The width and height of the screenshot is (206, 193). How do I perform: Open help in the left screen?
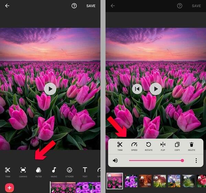[x=74, y=6]
